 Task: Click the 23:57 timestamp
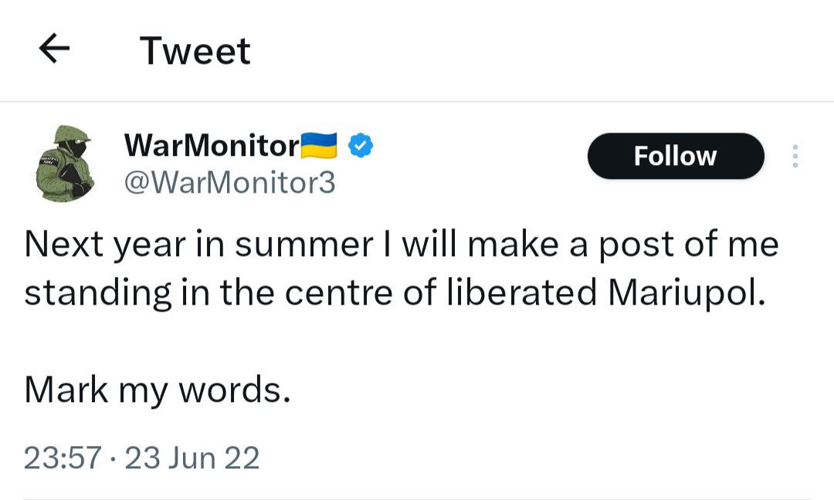[x=63, y=458]
